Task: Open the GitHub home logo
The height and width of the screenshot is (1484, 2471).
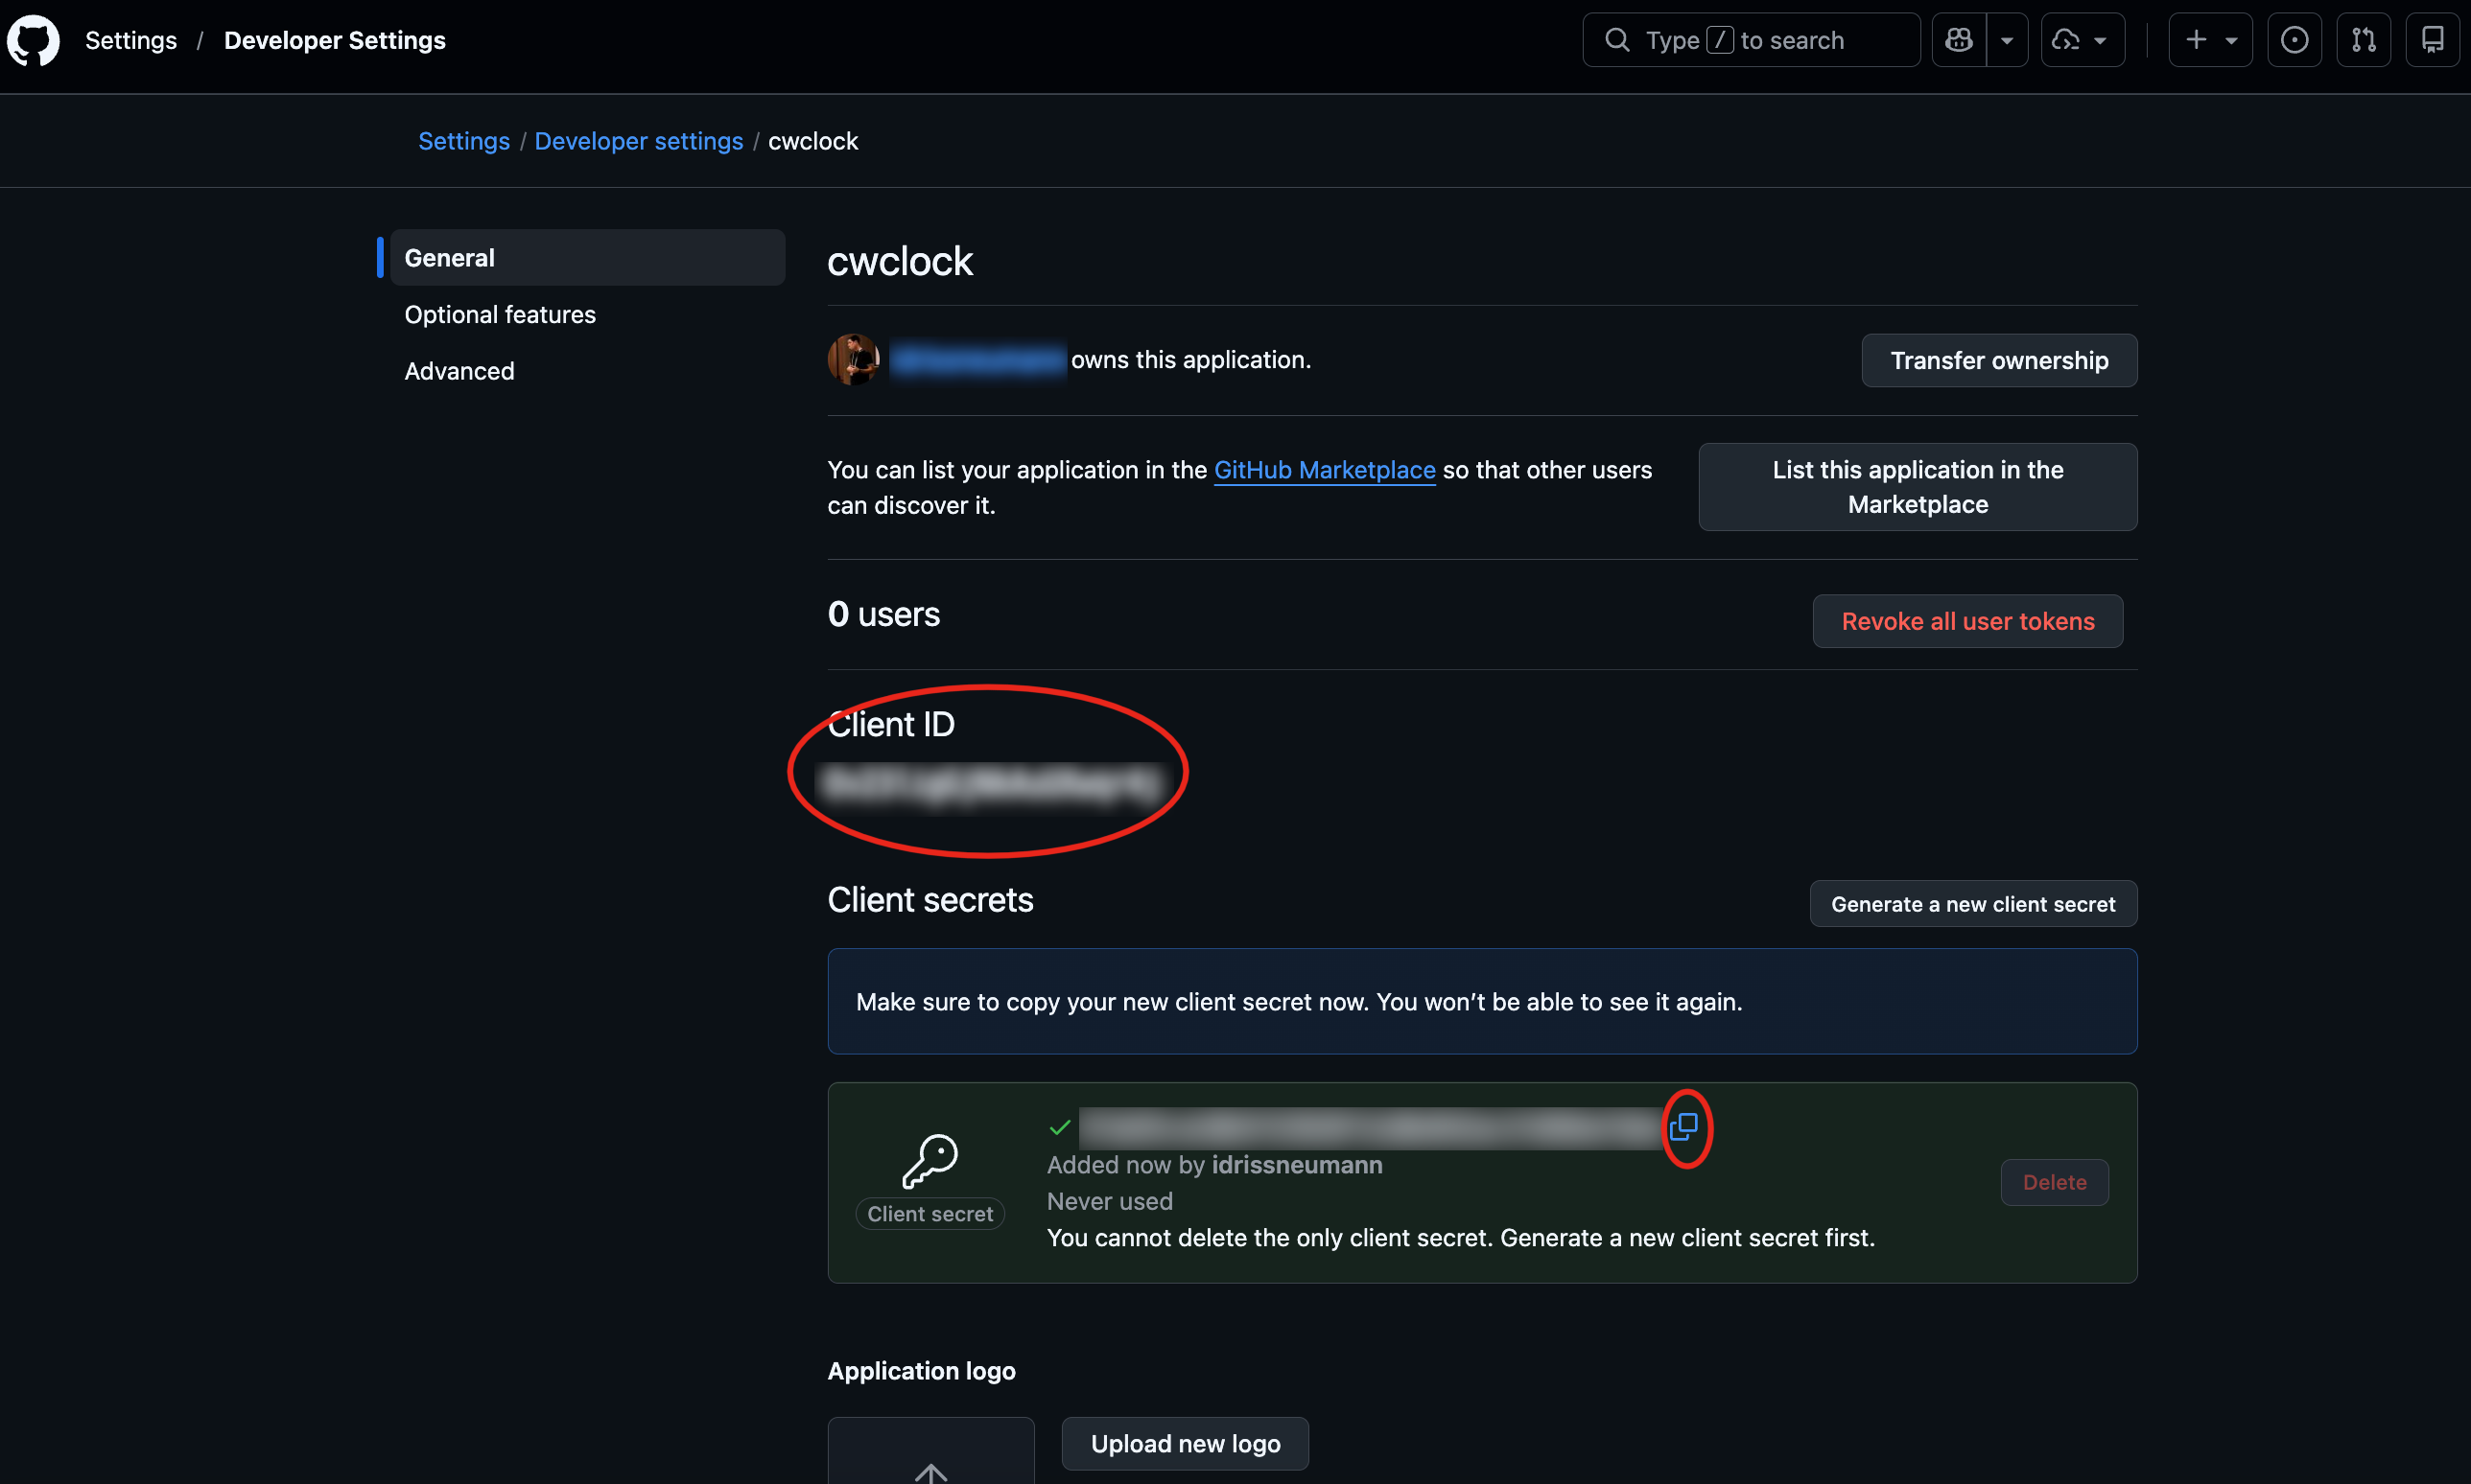Action: point(33,40)
